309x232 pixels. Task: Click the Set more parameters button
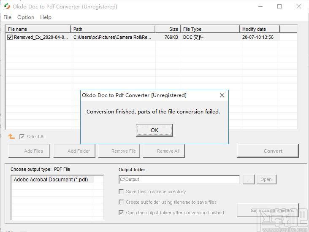pyautogui.click(x=268, y=210)
